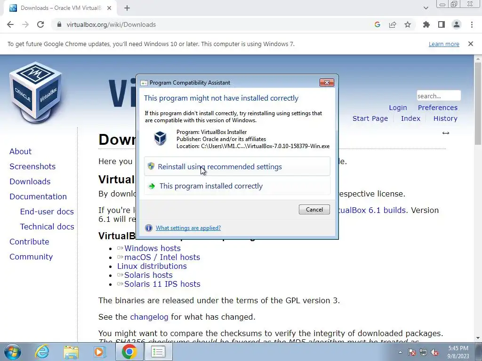Reload the VirtualBox downloads page

[40, 24]
